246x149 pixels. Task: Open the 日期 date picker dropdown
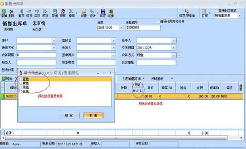click(x=121, y=28)
